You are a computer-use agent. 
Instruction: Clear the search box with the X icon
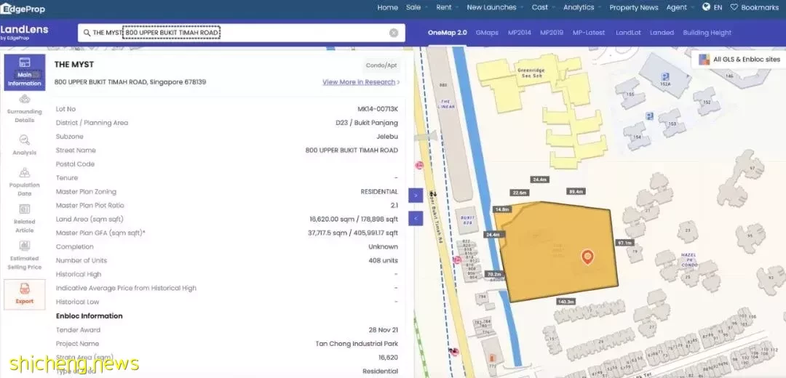point(394,33)
